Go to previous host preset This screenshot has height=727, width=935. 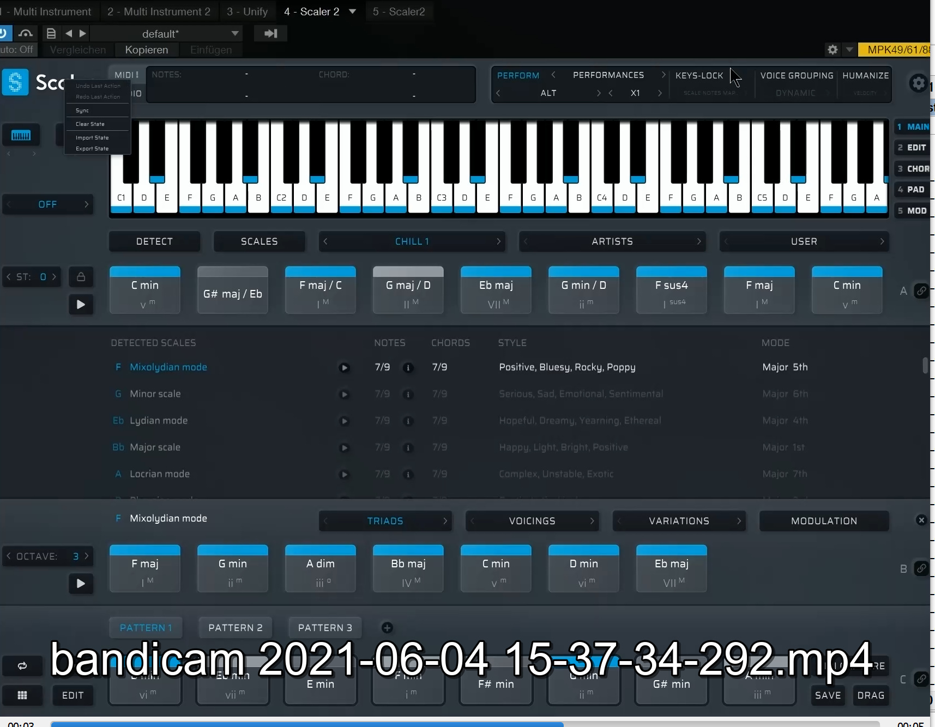[x=69, y=34]
